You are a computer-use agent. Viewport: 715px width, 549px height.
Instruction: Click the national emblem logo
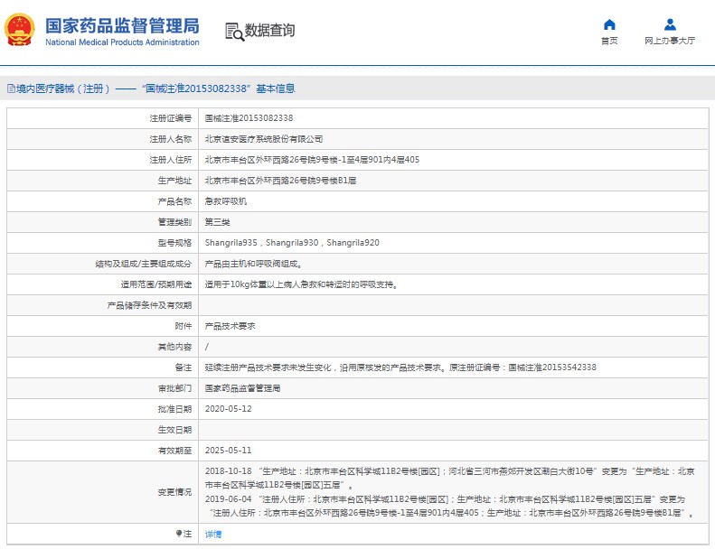(21, 30)
